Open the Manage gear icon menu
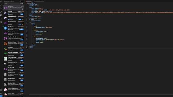 coord(1,93)
